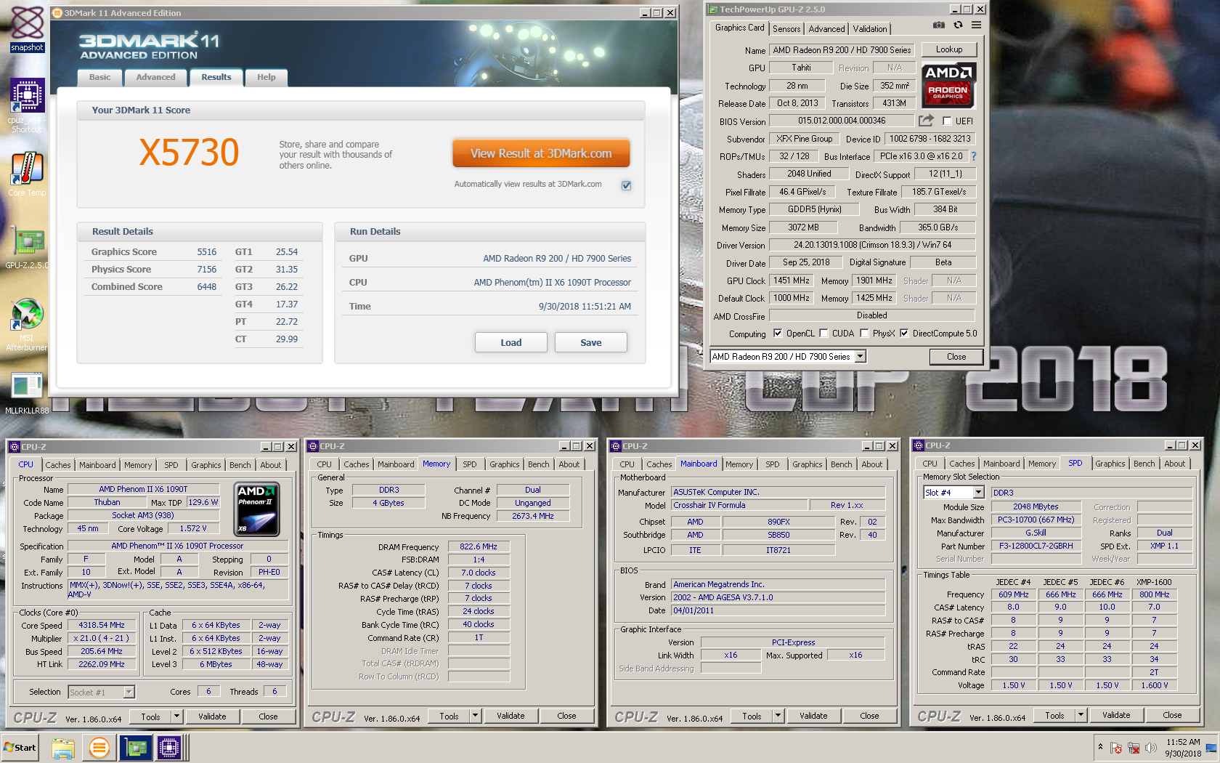Select CPU-Z taskbar icon
Image resolution: width=1220 pixels, height=763 pixels.
(x=169, y=748)
